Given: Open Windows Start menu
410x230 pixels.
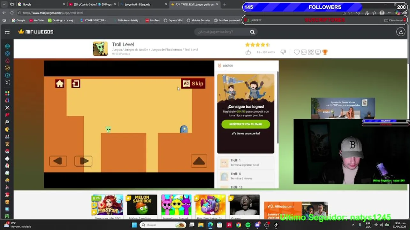Looking at the screenshot, I should pos(134,225).
